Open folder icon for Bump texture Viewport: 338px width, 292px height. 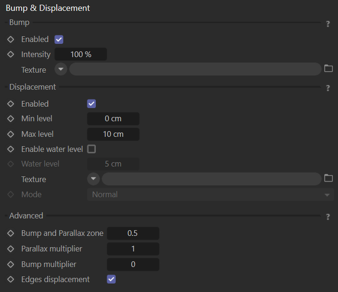coord(329,68)
